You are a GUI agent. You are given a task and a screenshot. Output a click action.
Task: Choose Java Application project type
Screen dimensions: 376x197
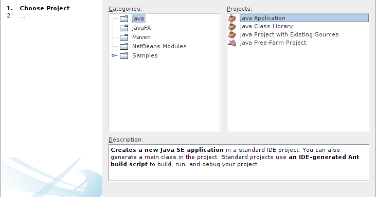tap(304, 18)
